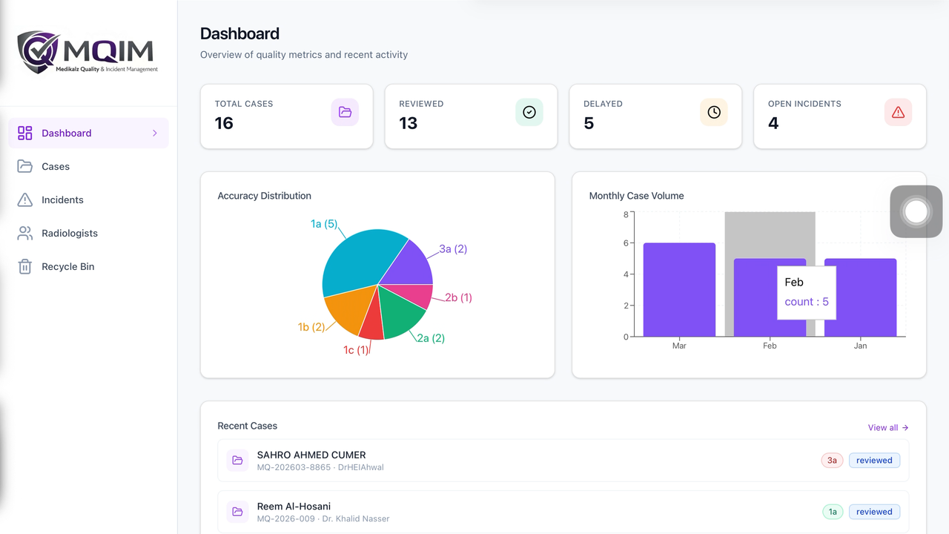Click the 'Jan' axis label
This screenshot has width=949, height=534.
click(x=860, y=346)
